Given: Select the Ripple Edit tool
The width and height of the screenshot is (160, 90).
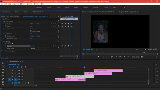Looking at the screenshot, I should click(3, 69).
